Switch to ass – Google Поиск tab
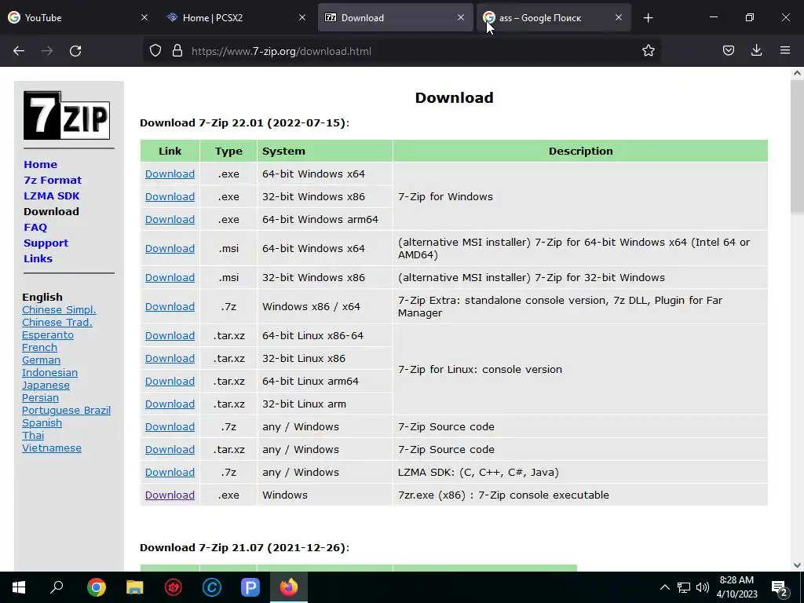 pyautogui.click(x=553, y=17)
